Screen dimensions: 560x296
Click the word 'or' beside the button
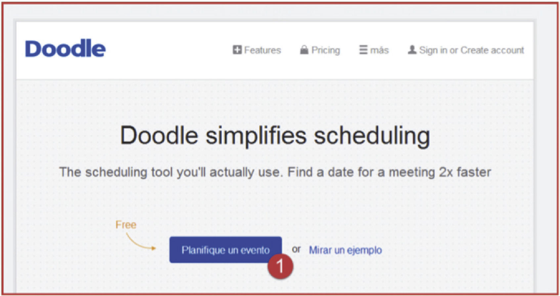tap(296, 249)
